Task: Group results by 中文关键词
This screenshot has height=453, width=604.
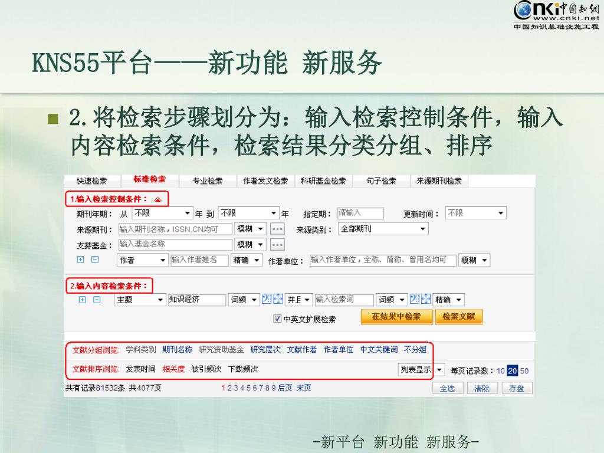Action: tap(379, 349)
